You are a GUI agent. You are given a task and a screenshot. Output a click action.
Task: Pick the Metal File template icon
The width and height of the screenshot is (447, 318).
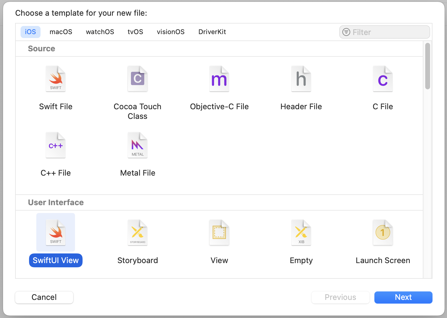[138, 145]
